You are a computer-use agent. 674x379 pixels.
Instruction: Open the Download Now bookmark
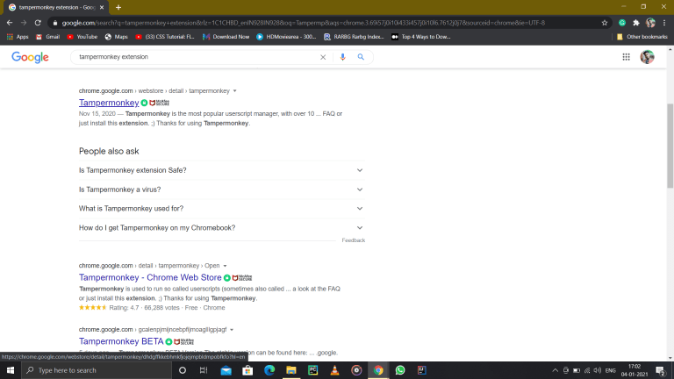pos(226,37)
